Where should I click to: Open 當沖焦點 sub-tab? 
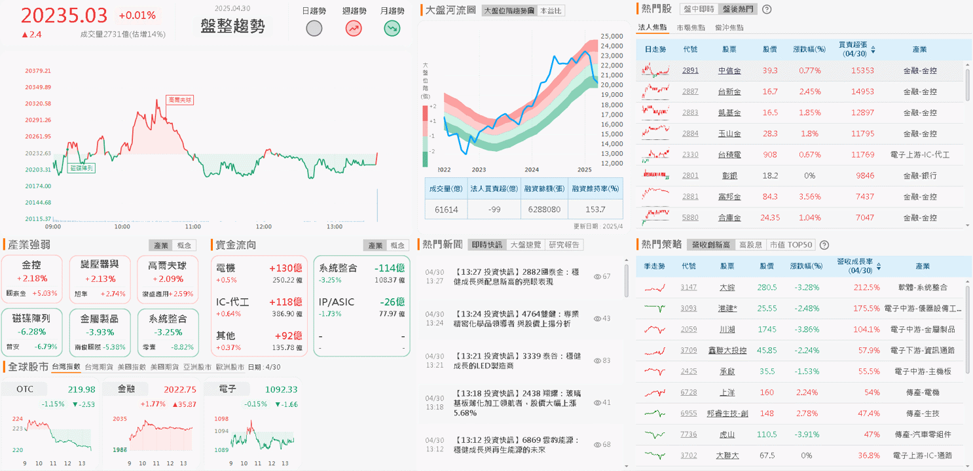(729, 27)
